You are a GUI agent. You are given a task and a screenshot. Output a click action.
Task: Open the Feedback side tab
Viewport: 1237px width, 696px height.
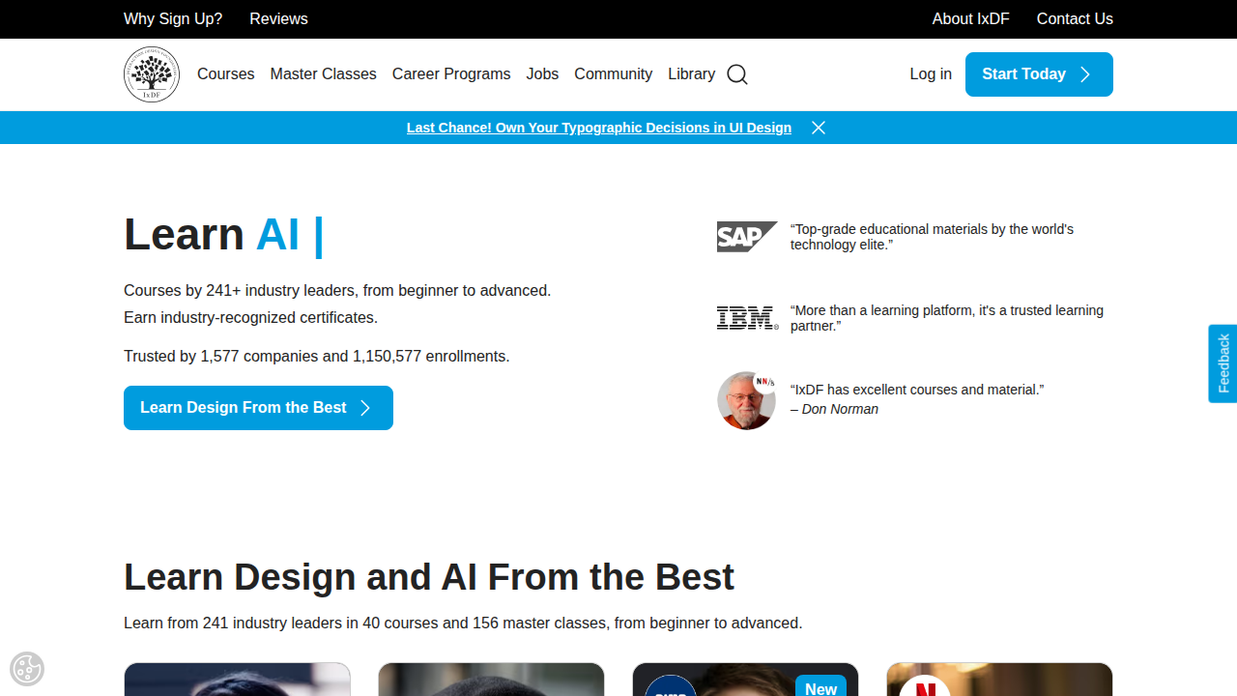pos(1223,363)
